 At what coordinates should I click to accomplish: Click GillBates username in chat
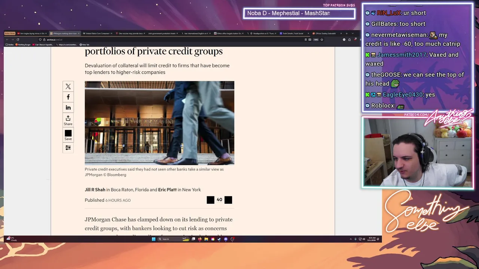(384, 24)
